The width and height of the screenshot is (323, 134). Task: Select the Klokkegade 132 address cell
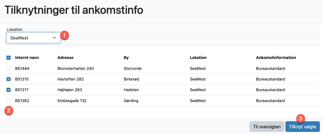[72, 101]
